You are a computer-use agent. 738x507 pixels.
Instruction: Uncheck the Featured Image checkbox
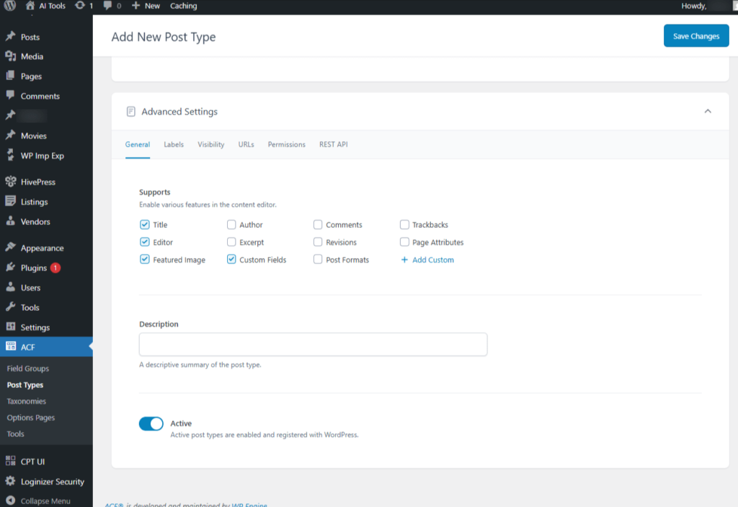[x=145, y=260]
